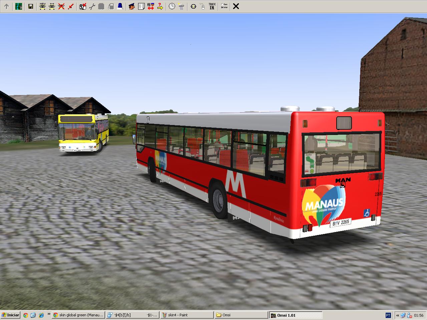
Task: Delete bus with red X bus icon
Action: click(x=61, y=6)
